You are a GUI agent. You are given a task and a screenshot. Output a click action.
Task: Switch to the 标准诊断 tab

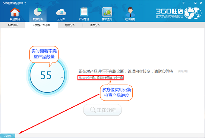point(13,25)
